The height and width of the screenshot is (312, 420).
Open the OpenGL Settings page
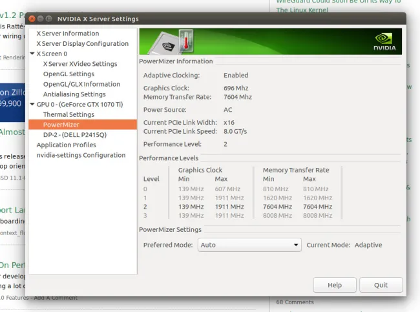pyautogui.click(x=68, y=74)
